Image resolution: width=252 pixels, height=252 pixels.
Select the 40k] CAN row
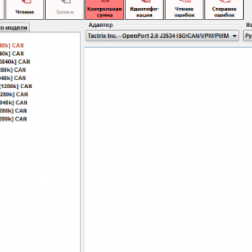(x=12, y=54)
